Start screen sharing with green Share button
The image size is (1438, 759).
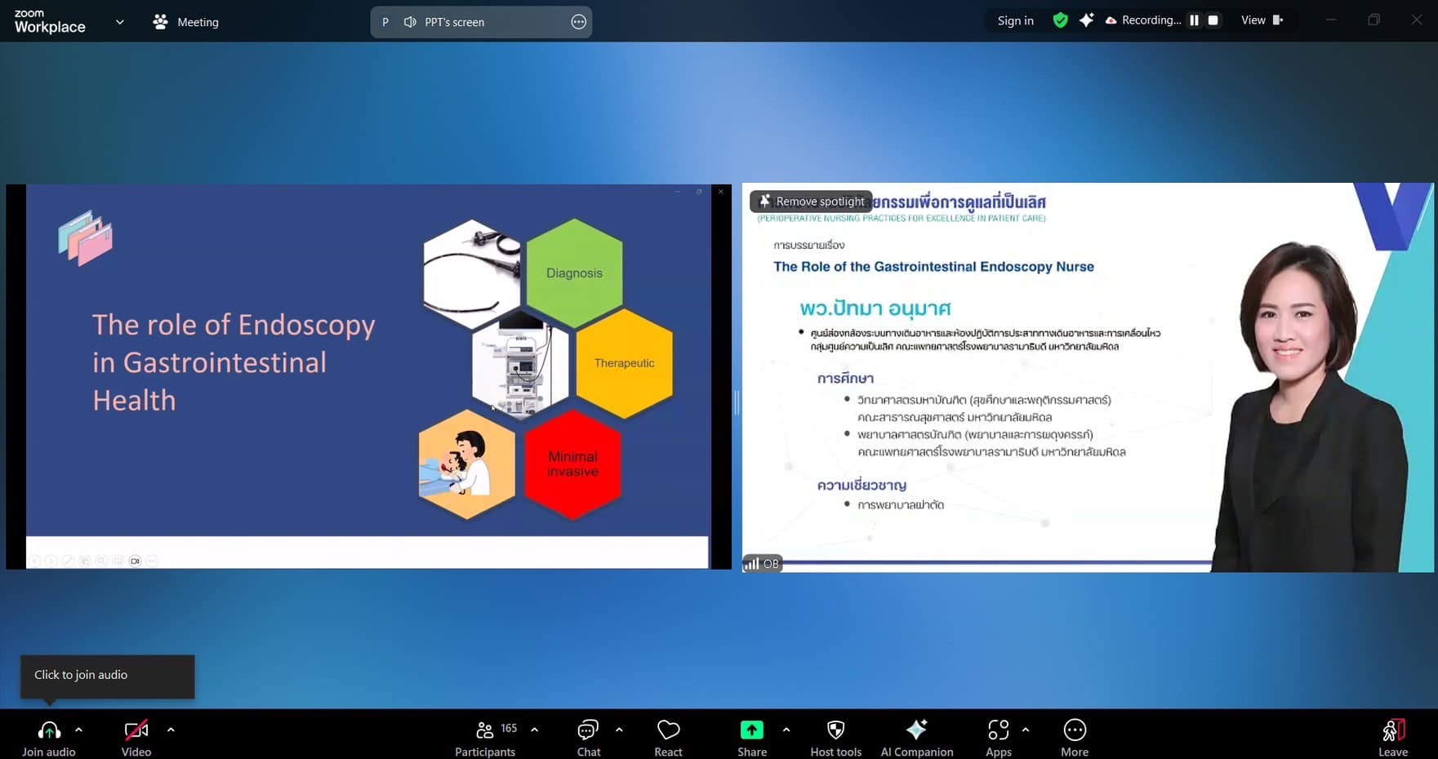tap(751, 730)
